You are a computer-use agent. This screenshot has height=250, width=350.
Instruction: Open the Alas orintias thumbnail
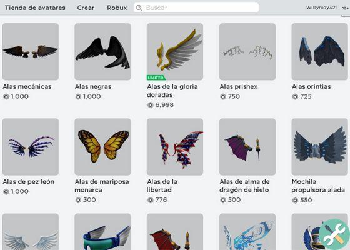(x=319, y=51)
